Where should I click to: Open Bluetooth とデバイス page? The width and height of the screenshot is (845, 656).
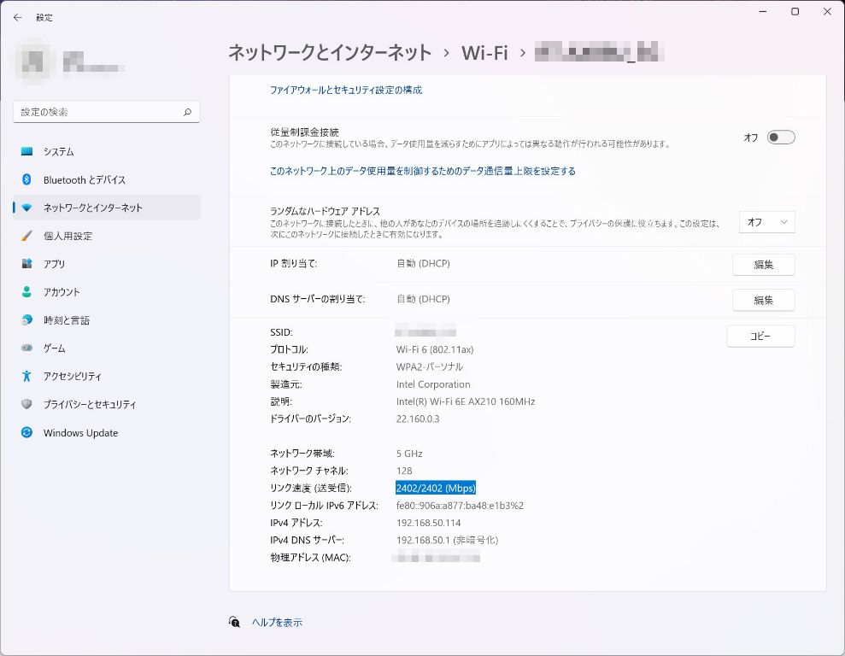[x=107, y=179]
